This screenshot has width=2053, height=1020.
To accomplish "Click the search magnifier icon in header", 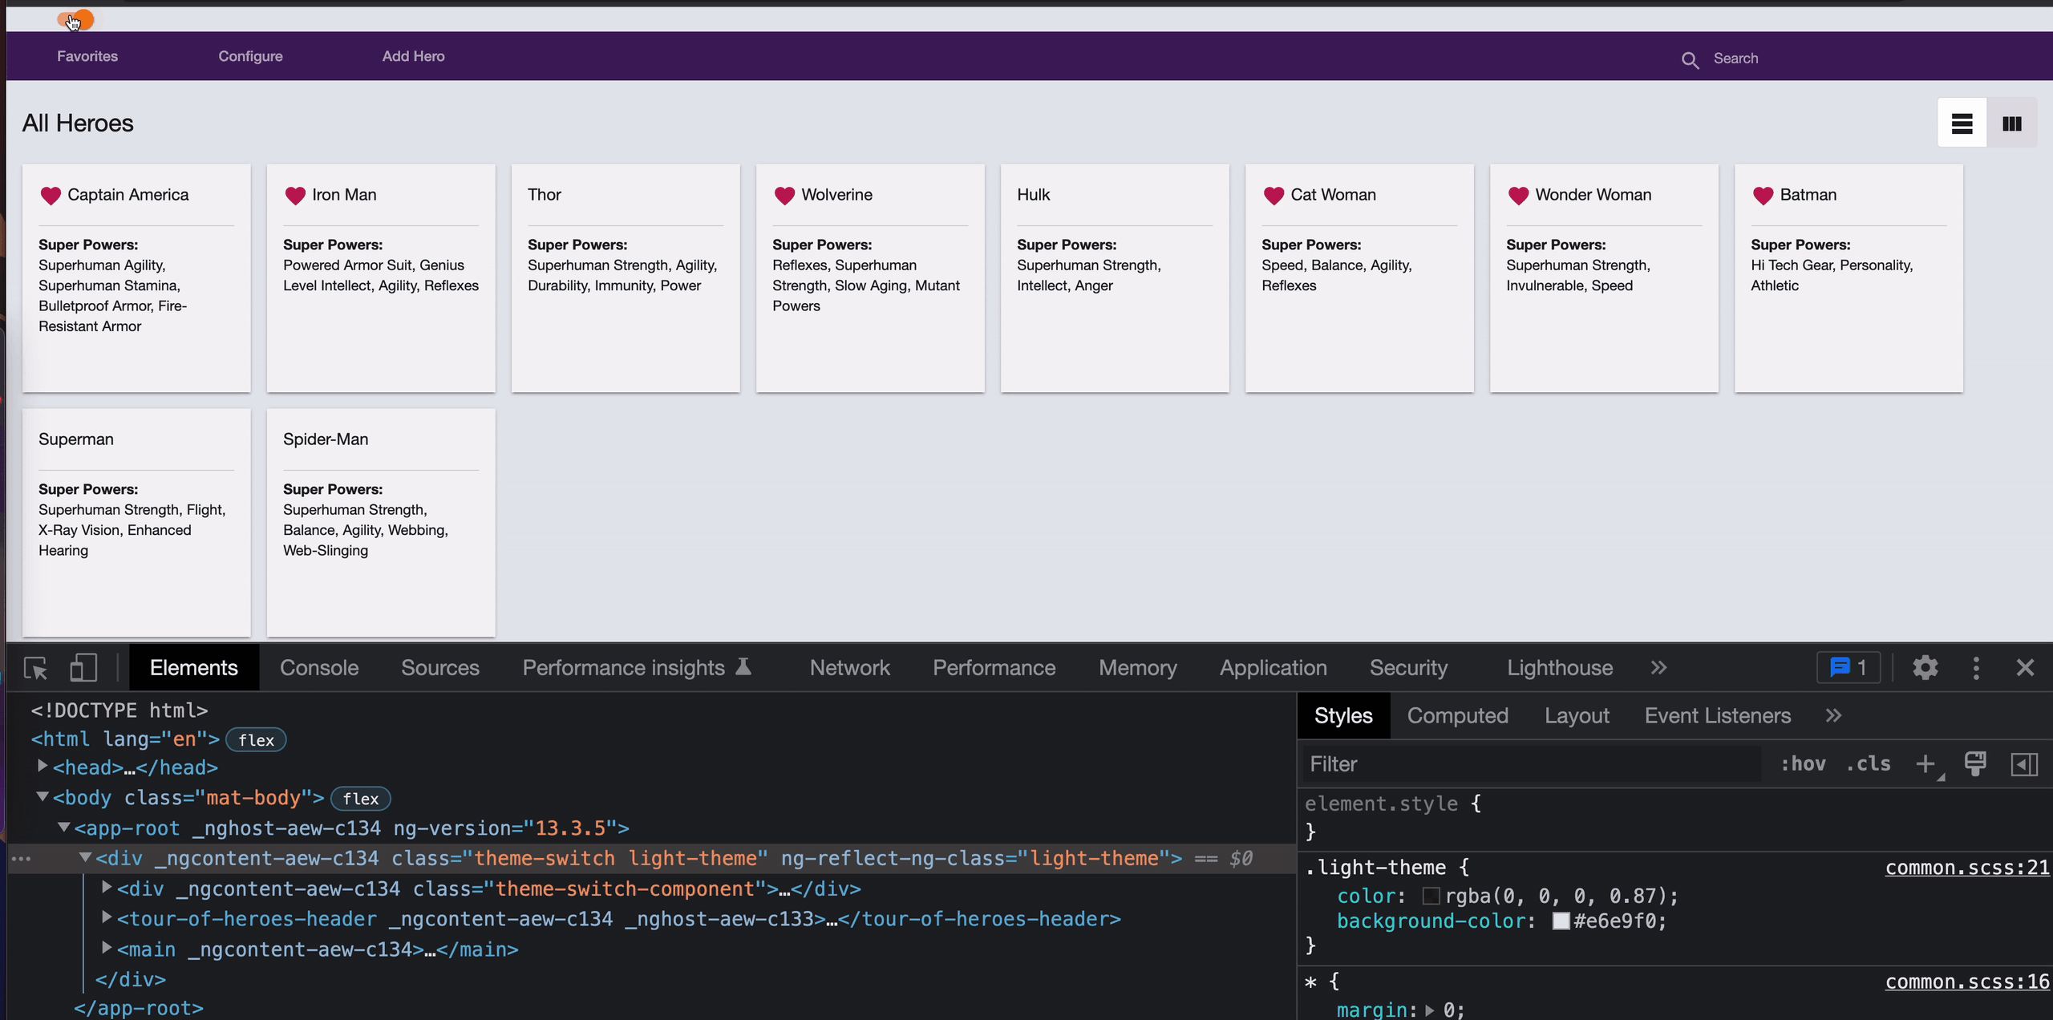I will click(1690, 59).
